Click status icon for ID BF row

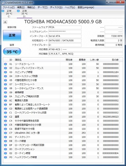pos(6,105)
